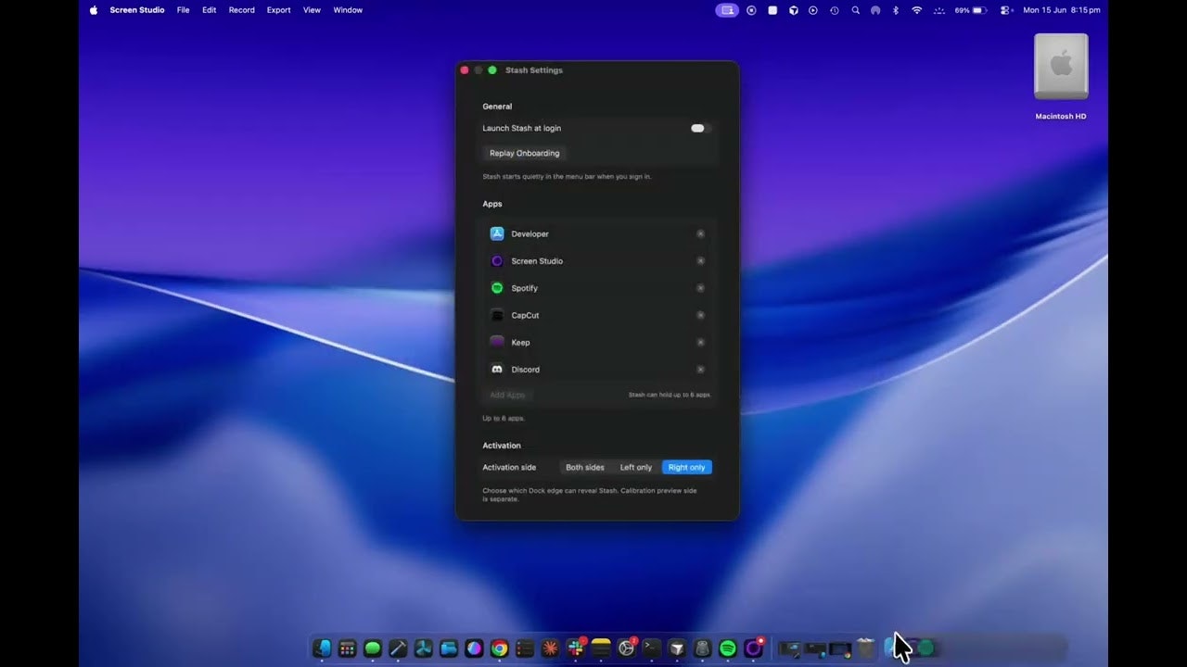Open Spotlight search in menu bar
The height and width of the screenshot is (667, 1187).
[855, 10]
